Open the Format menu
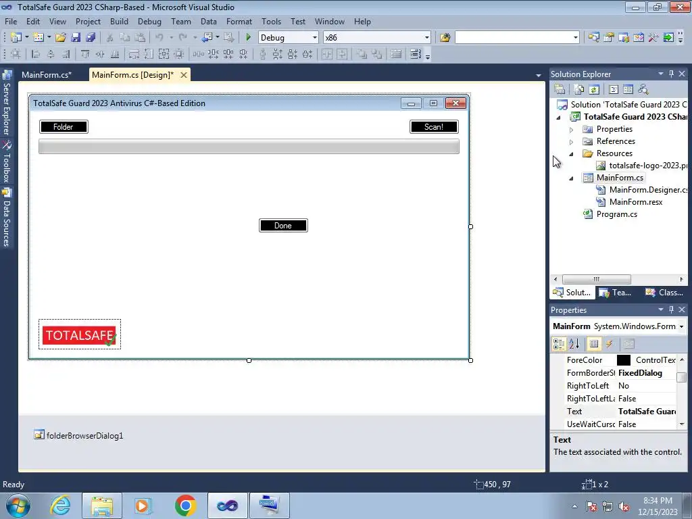The width and height of the screenshot is (692, 519). (239, 21)
